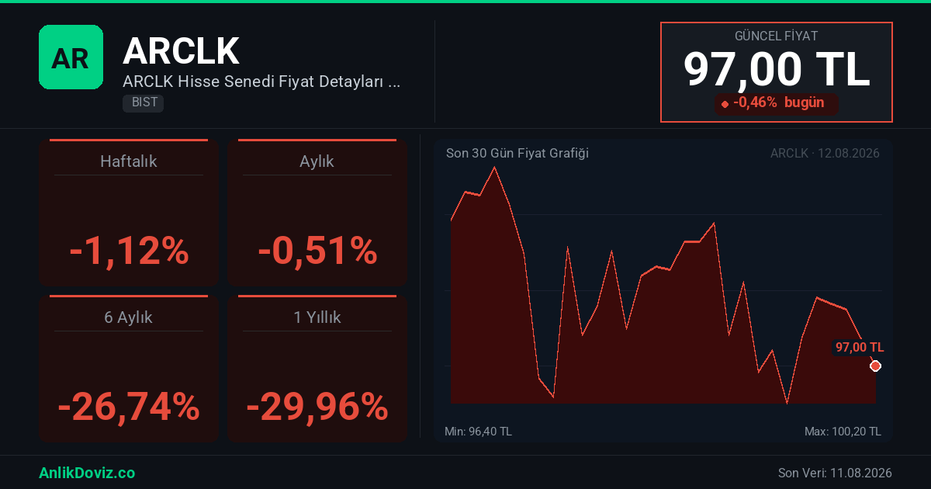Click the Haftalık card title
Image resolution: width=931 pixels, height=489 pixels.
[129, 161]
